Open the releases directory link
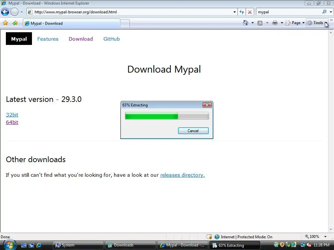 [182, 175]
